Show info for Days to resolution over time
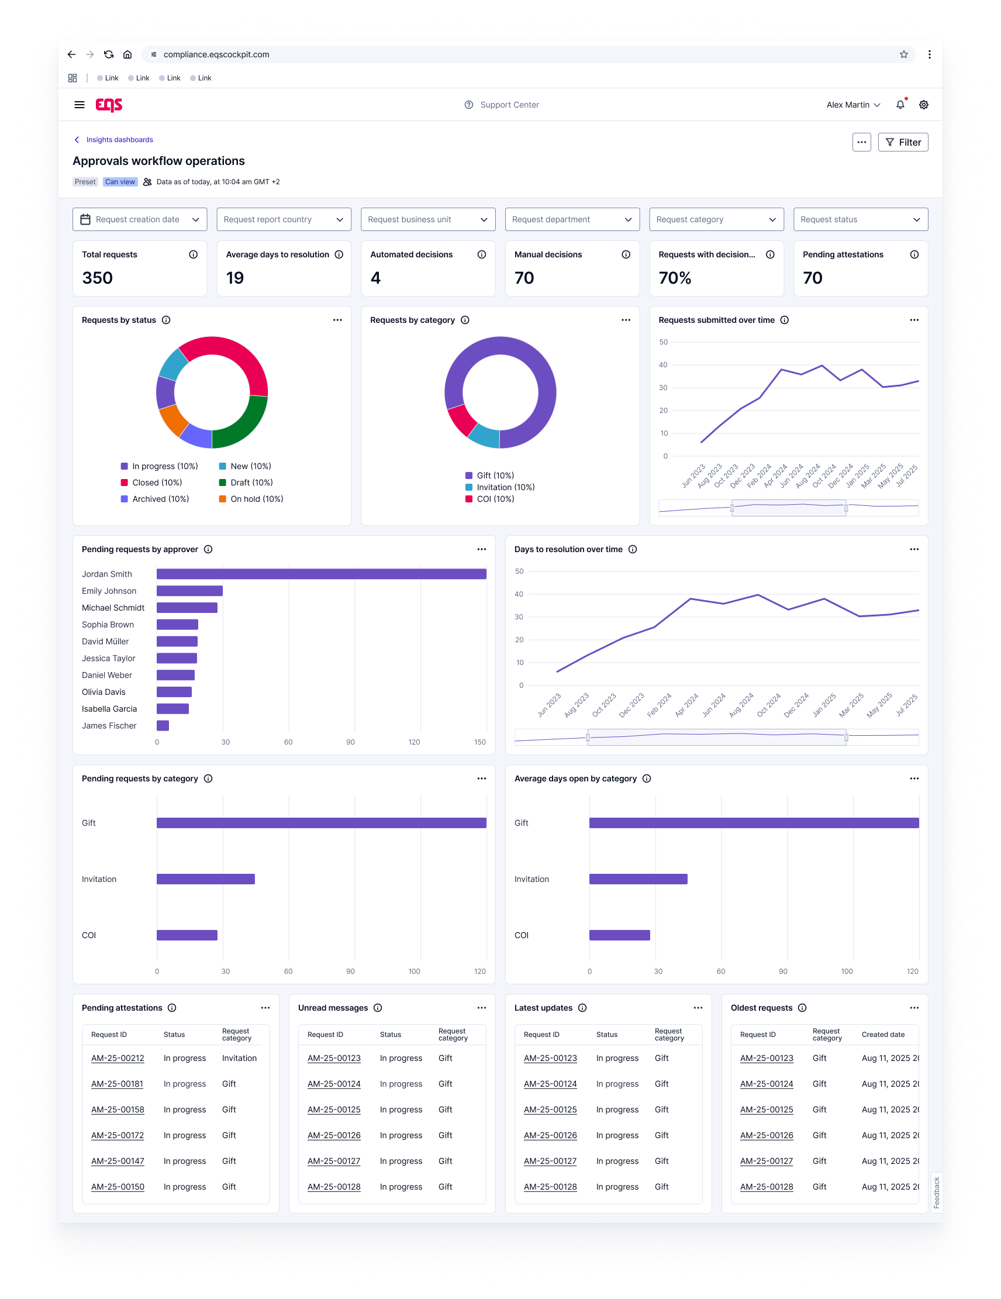Image resolution: width=1001 pixels, height=1299 pixels. [633, 549]
